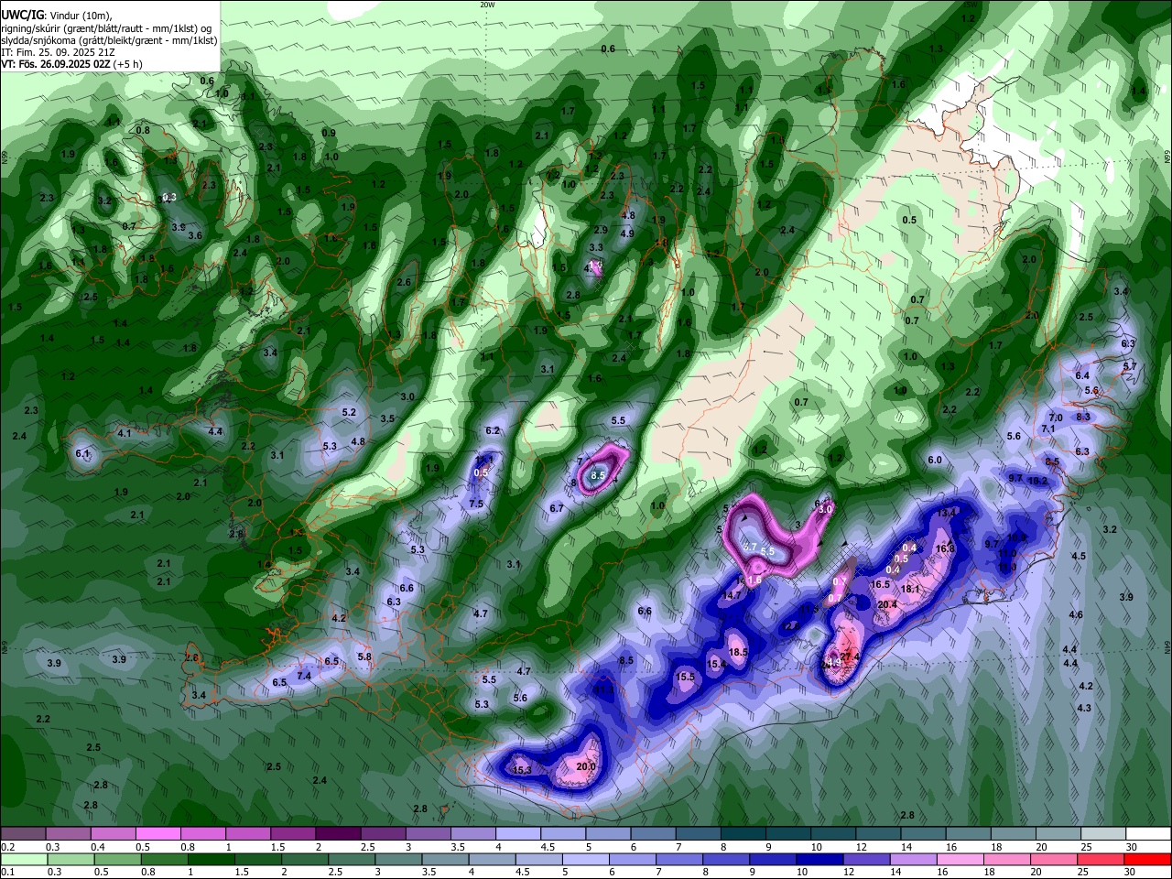Pick the periwinkle swatch between 4 and 4.5 upper legend
This screenshot has width=1172, height=879.
tap(518, 834)
